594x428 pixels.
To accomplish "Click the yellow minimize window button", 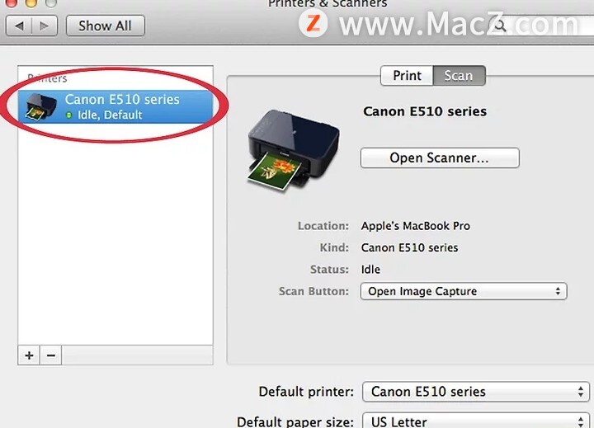I will click(31, 2).
